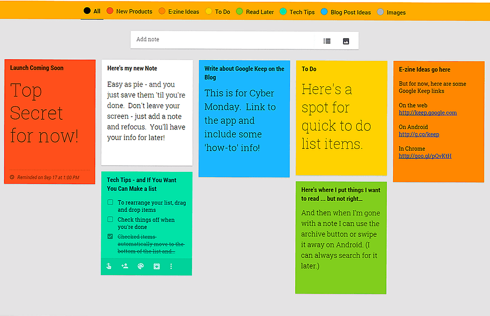Click the Remind me icon on Tech Tips note
Viewport: 490px width, 316px height.
click(x=109, y=266)
